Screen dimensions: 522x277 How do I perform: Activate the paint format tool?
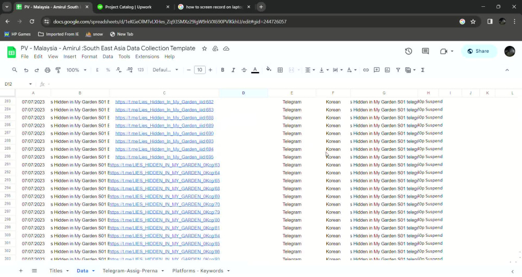(58, 70)
